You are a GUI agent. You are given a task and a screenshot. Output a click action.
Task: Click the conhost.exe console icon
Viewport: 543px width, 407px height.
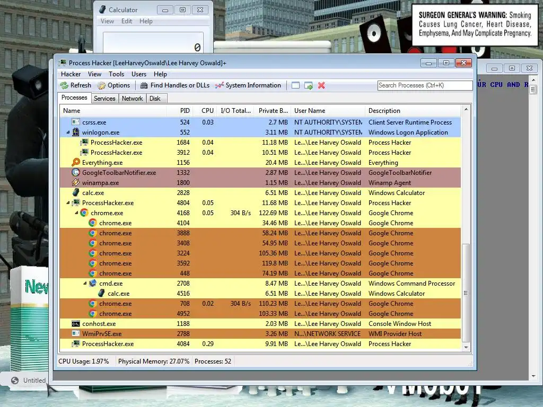click(75, 324)
